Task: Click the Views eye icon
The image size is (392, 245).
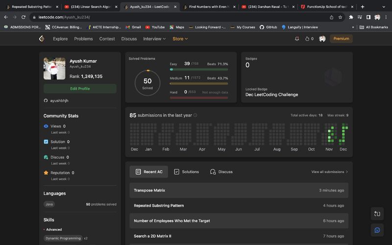Action: pos(46,126)
